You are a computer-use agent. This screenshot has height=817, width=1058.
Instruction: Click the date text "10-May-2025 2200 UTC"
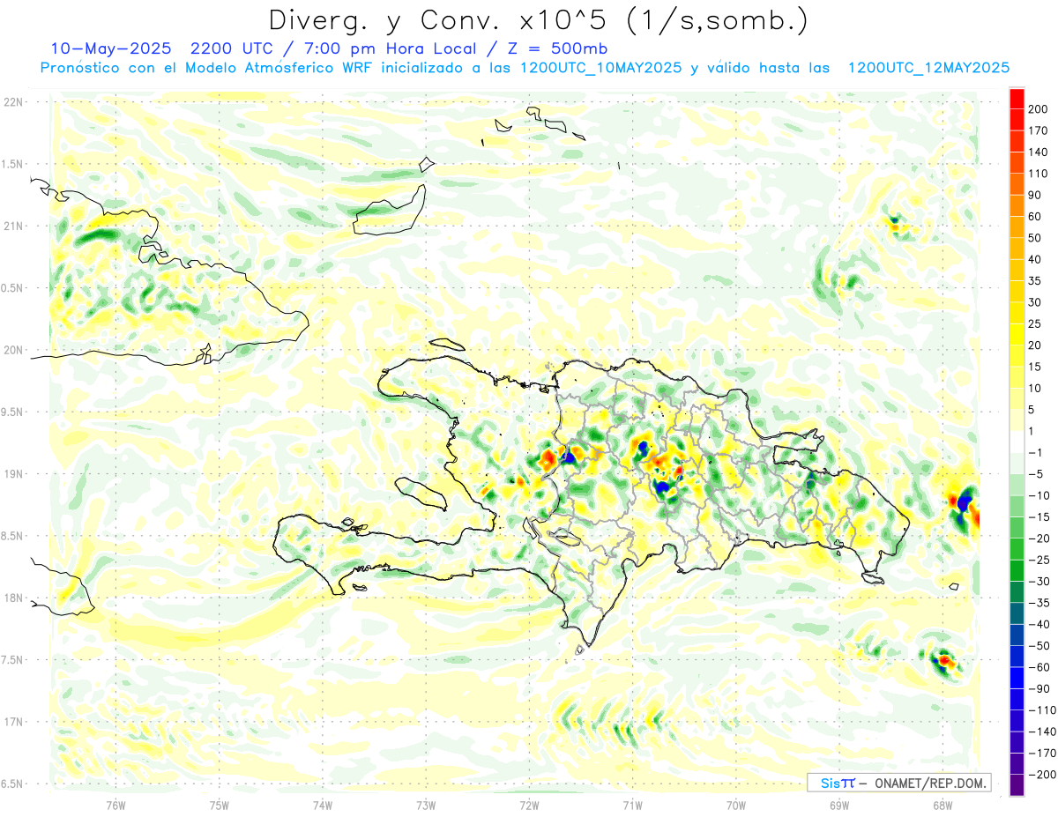[161, 48]
